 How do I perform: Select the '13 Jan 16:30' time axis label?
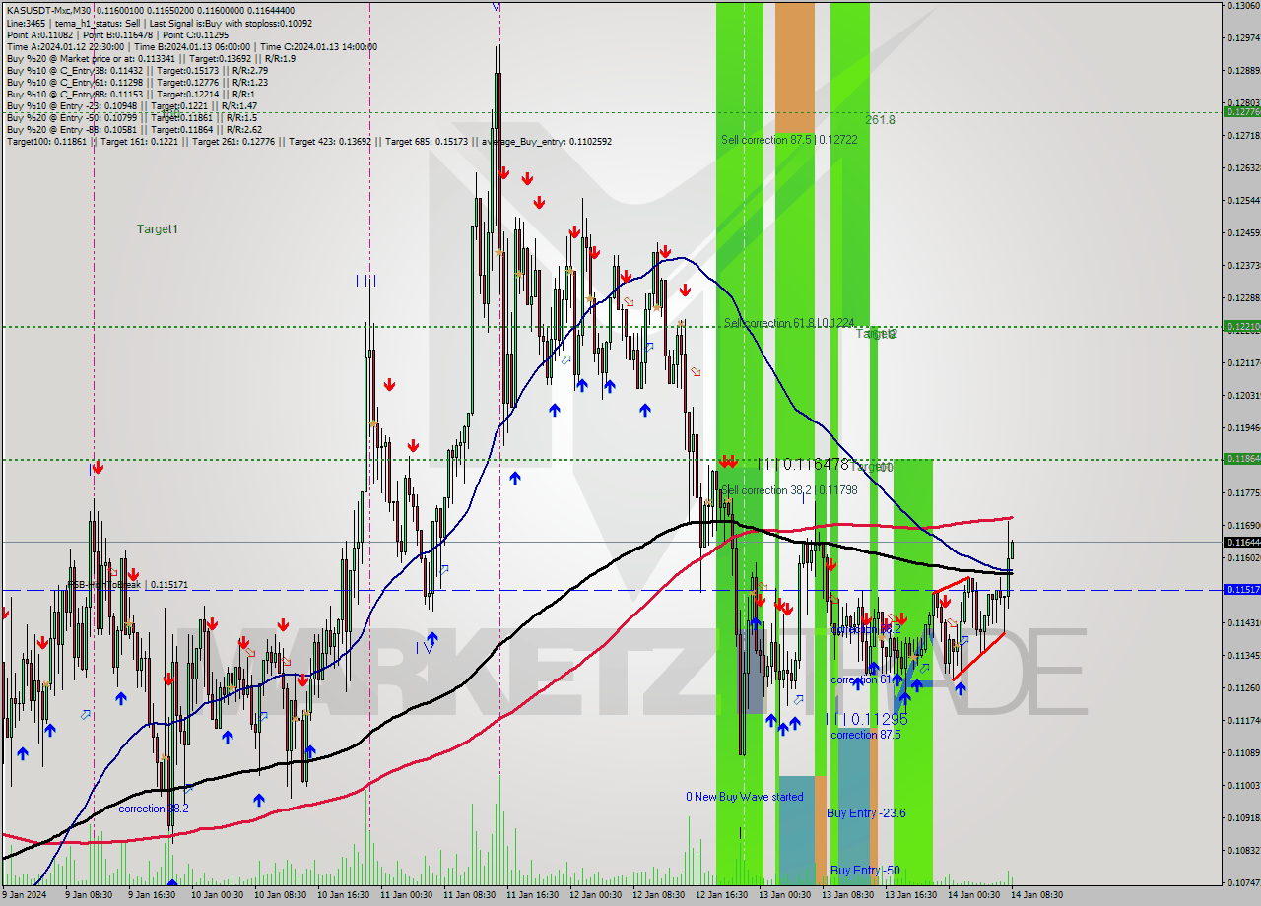912,895
